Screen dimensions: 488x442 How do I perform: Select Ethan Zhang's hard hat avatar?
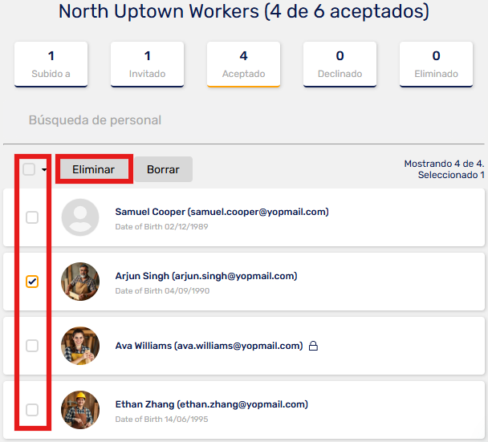pyautogui.click(x=80, y=410)
